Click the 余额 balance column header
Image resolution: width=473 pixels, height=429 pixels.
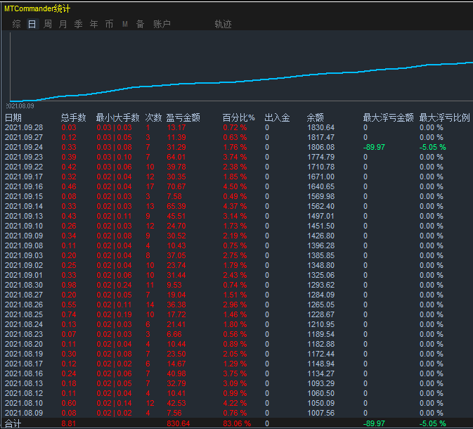tap(316, 117)
